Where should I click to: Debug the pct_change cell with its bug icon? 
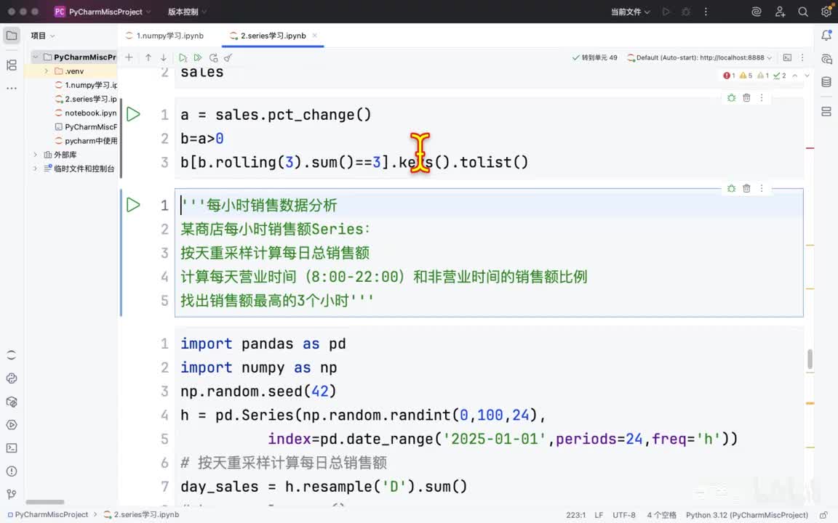point(732,97)
